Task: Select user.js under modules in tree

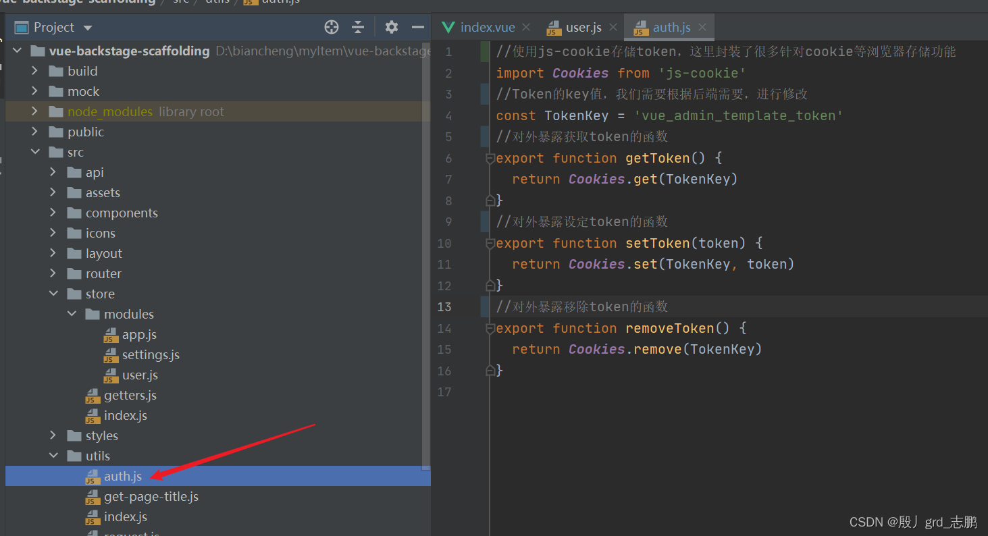Action: (x=140, y=375)
